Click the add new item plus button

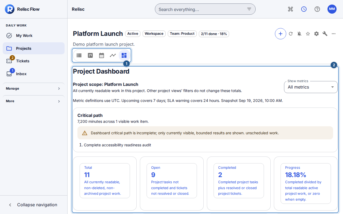[x=281, y=34]
